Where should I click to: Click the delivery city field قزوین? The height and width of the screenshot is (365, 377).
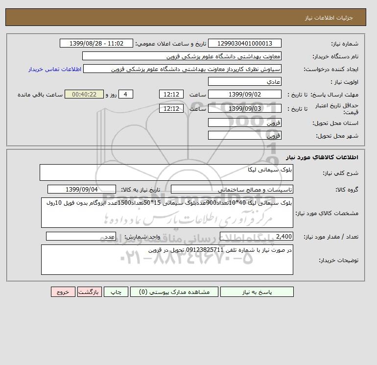pos(244,135)
